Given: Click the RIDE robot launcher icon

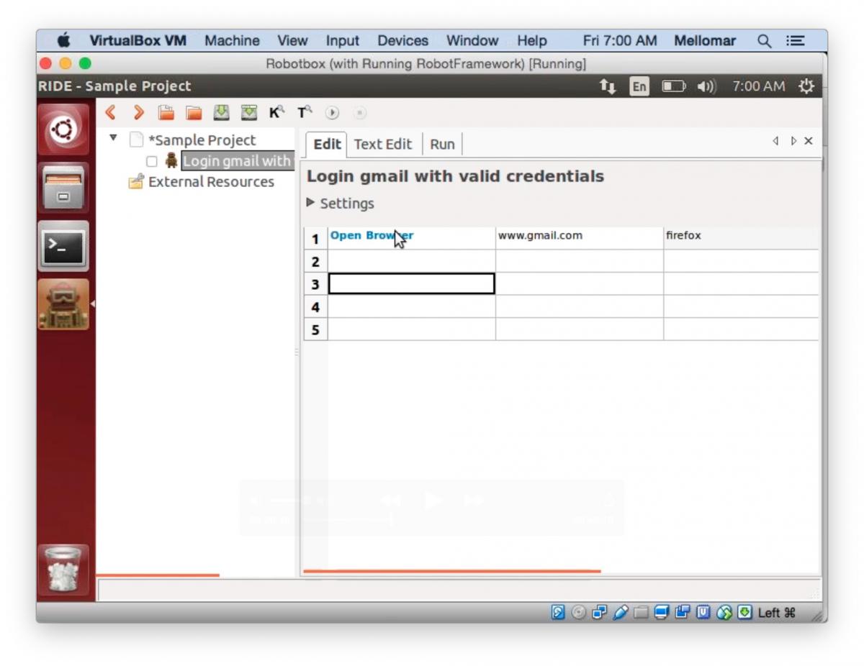Looking at the screenshot, I should click(63, 304).
